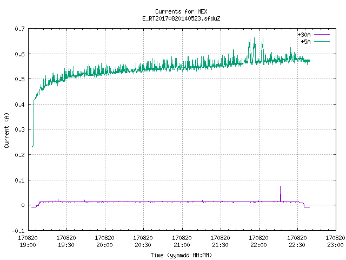This screenshot has width=346, height=260.
Task: Click the purple +30A legend line sample
Action: pyautogui.click(x=322, y=35)
